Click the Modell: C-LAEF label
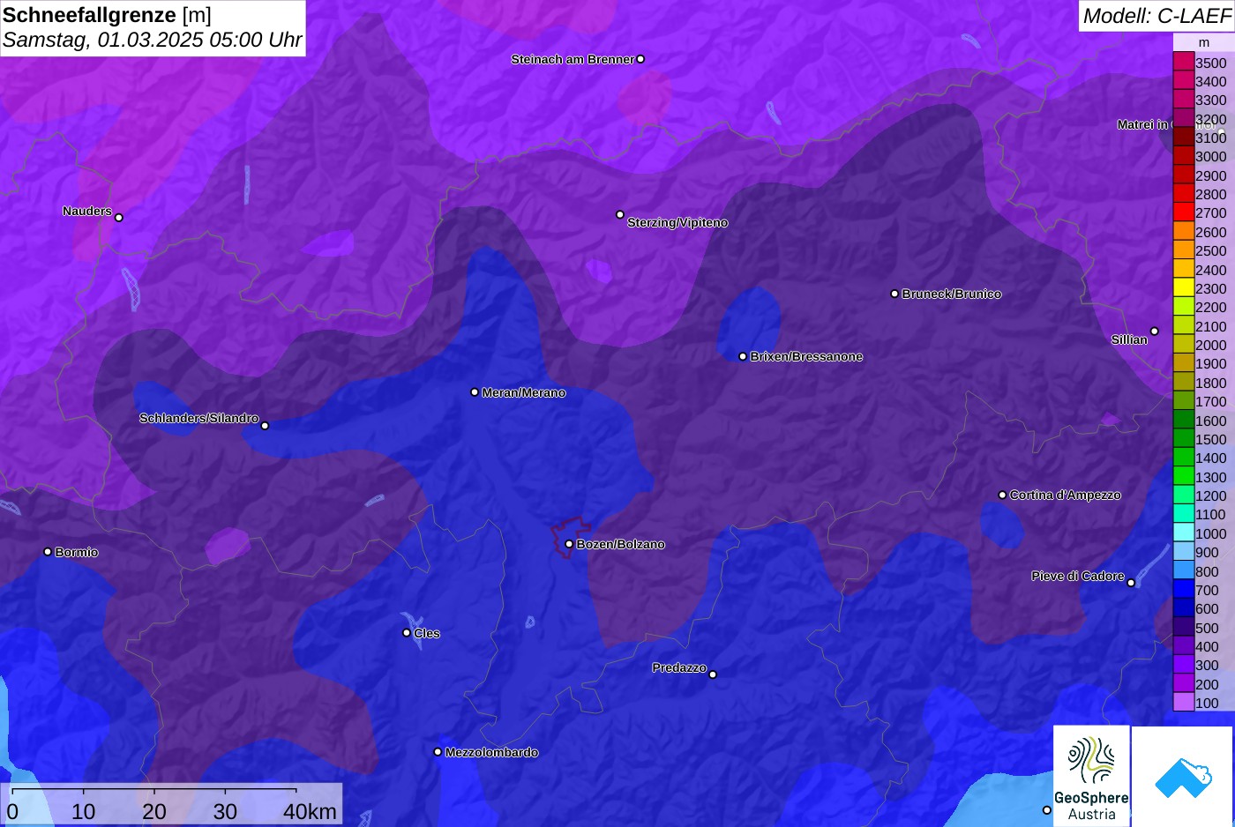This screenshot has height=827, width=1235. [1156, 16]
